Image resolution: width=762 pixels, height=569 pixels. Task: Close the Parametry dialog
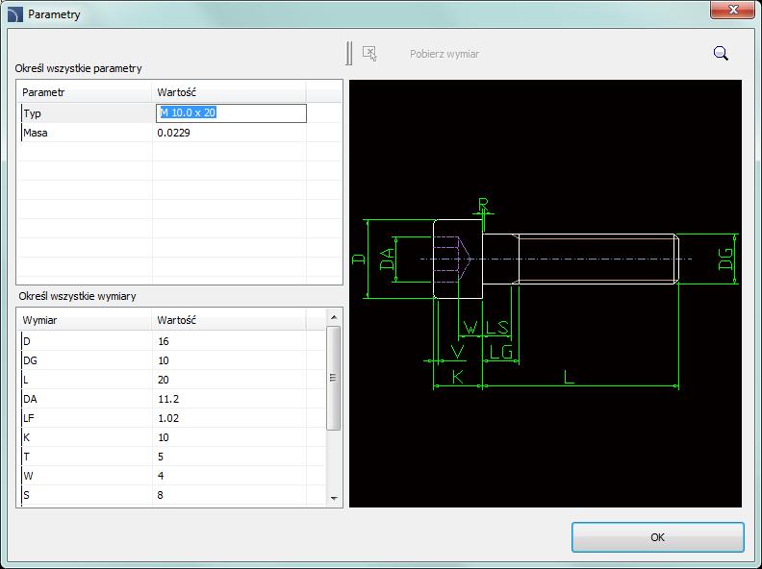point(733,10)
